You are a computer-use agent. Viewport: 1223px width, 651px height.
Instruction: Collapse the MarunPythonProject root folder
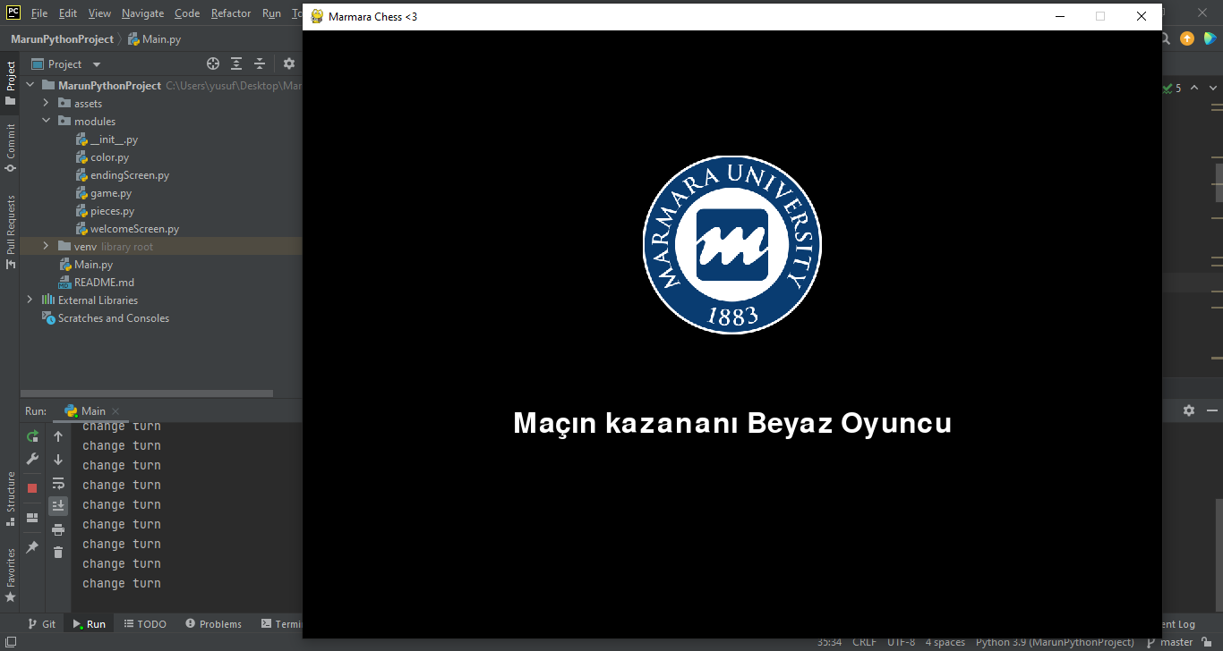[x=30, y=86]
